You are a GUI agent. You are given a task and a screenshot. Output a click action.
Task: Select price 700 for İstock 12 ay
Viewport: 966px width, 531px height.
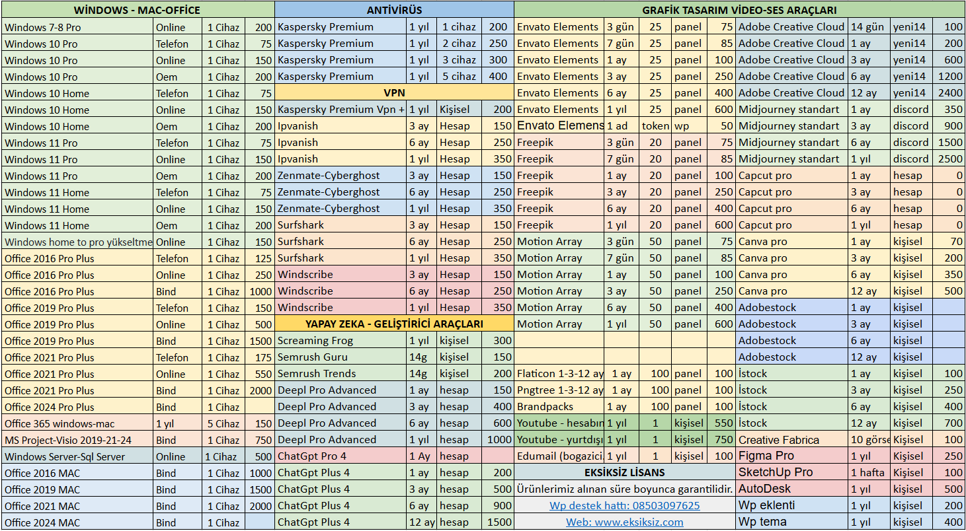pos(949,423)
